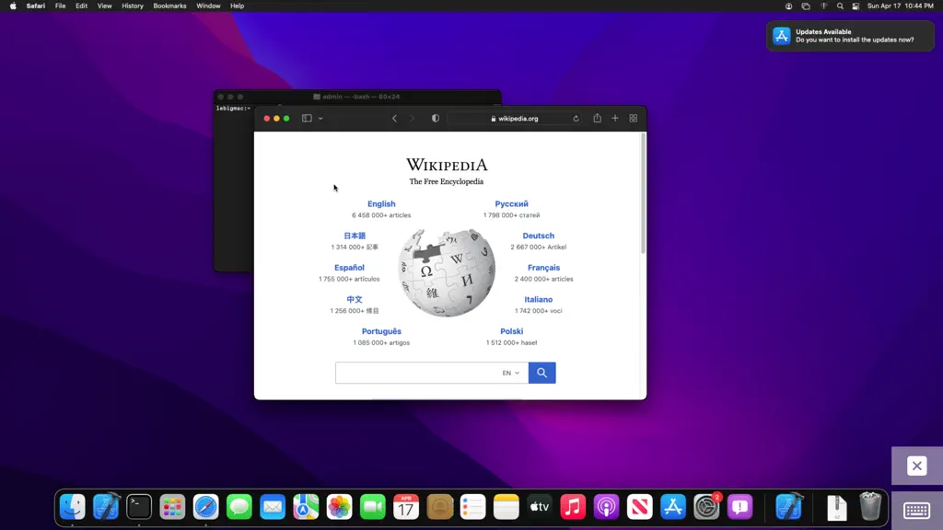Add a new tab with plus icon

(x=614, y=119)
